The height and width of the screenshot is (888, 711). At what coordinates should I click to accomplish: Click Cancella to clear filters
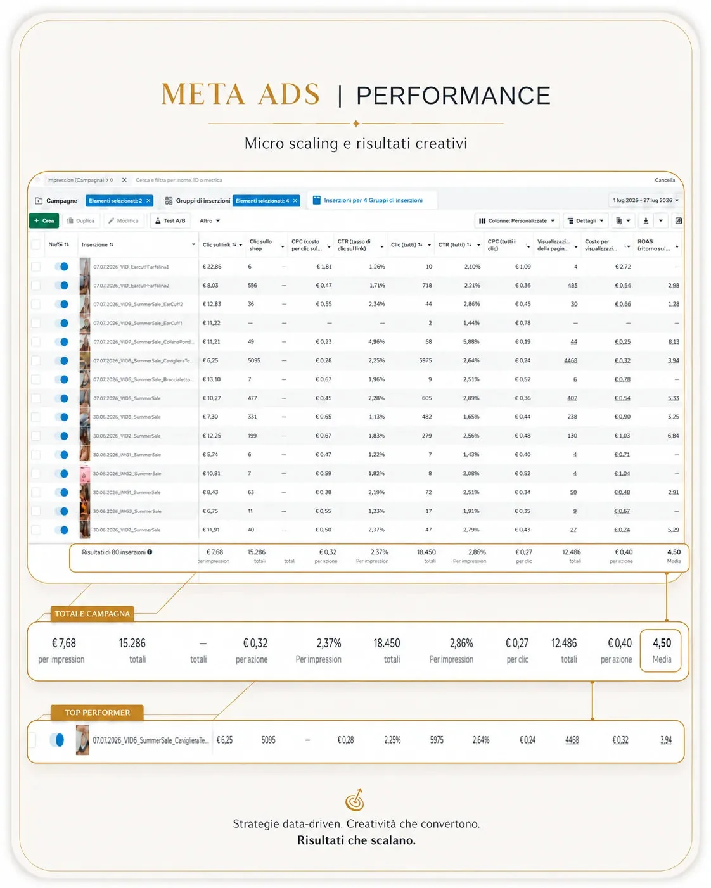[665, 181]
